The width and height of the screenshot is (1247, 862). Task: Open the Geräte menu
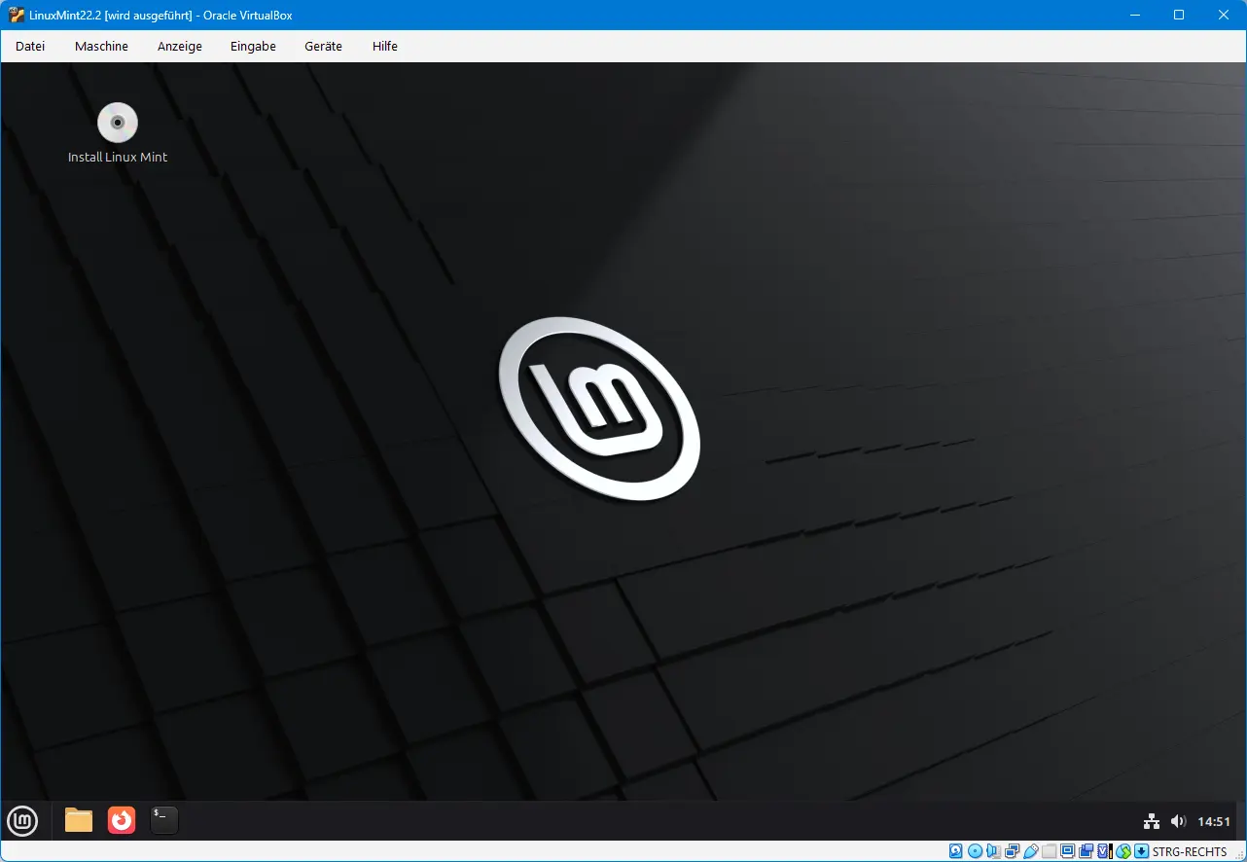tap(323, 46)
